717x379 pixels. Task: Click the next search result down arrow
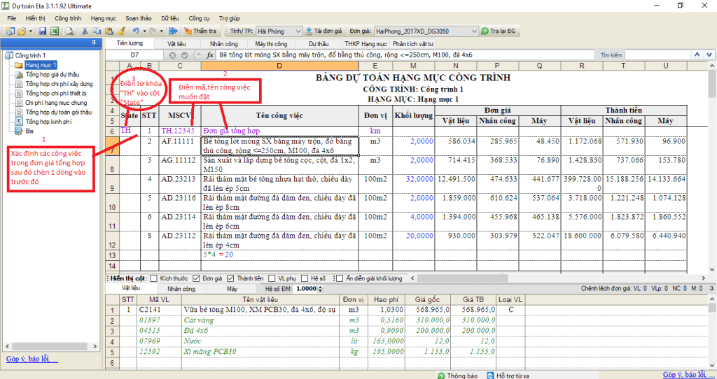click(x=708, y=55)
